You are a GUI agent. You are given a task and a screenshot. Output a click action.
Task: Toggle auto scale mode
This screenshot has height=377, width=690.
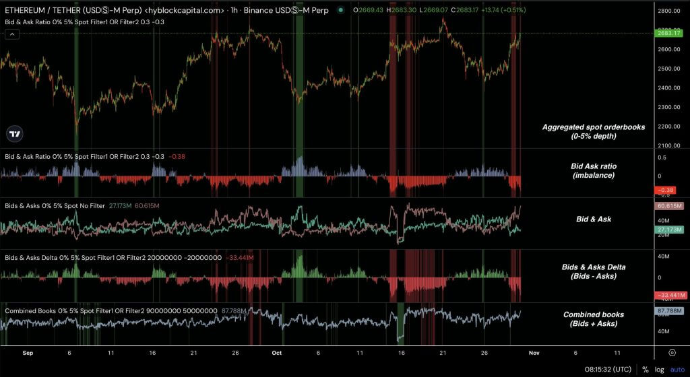(677, 370)
